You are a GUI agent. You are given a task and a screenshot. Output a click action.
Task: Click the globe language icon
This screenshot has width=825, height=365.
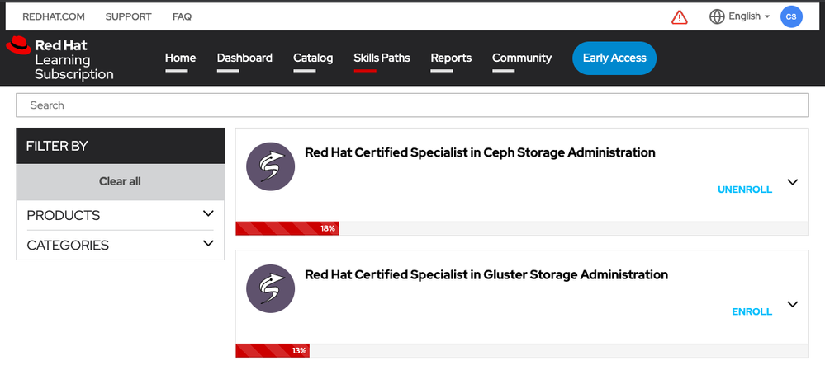[717, 16]
